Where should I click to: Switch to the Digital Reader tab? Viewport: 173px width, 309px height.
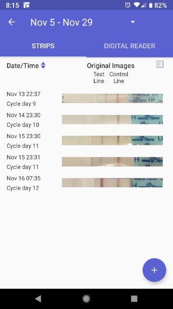(x=129, y=46)
